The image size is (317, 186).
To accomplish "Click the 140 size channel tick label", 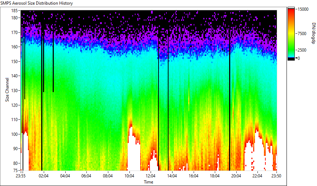I will 15,76.
